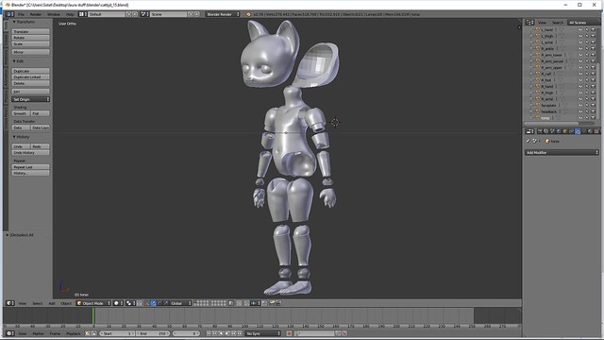Jump to the first frame
This screenshot has height=340, width=604.
click(209, 333)
